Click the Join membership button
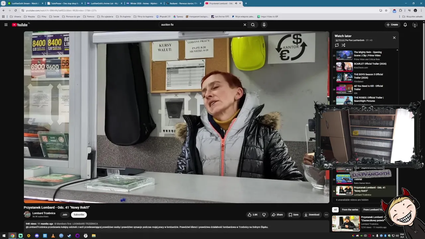This screenshot has width=425, height=239. point(65,214)
